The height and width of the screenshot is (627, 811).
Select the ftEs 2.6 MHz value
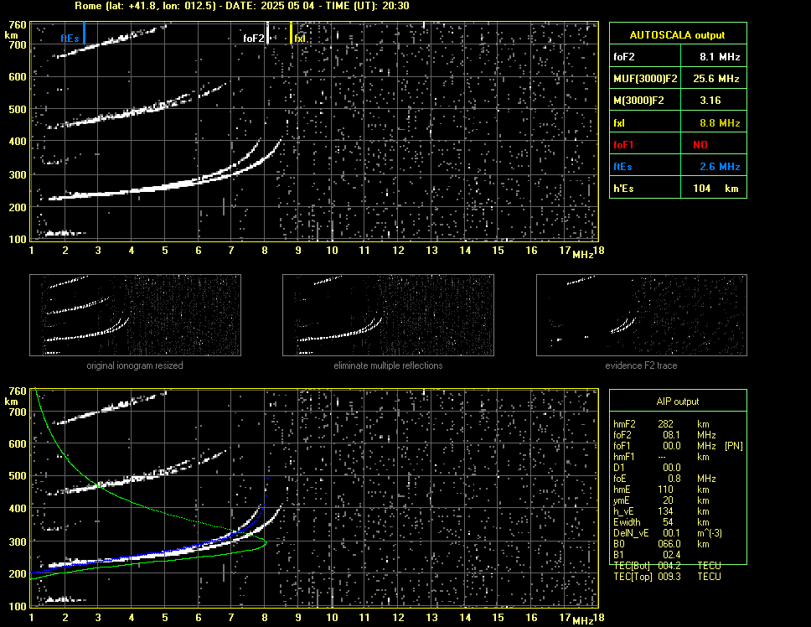point(720,167)
